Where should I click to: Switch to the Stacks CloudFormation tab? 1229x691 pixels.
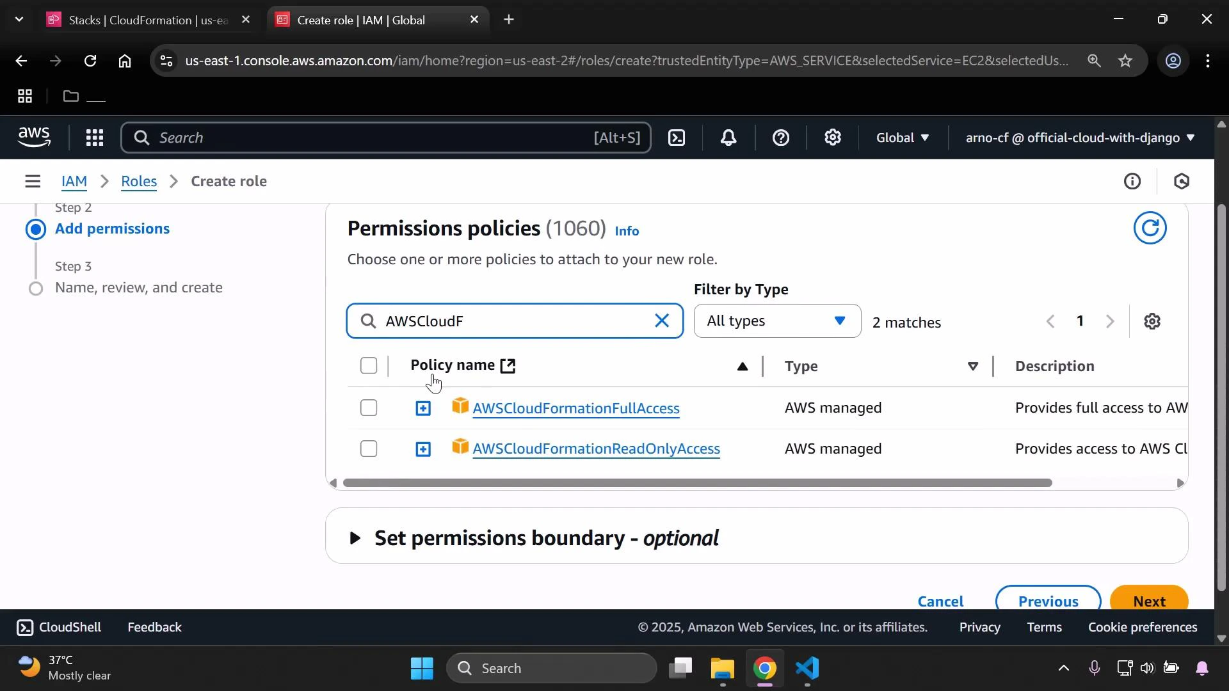coord(134,20)
